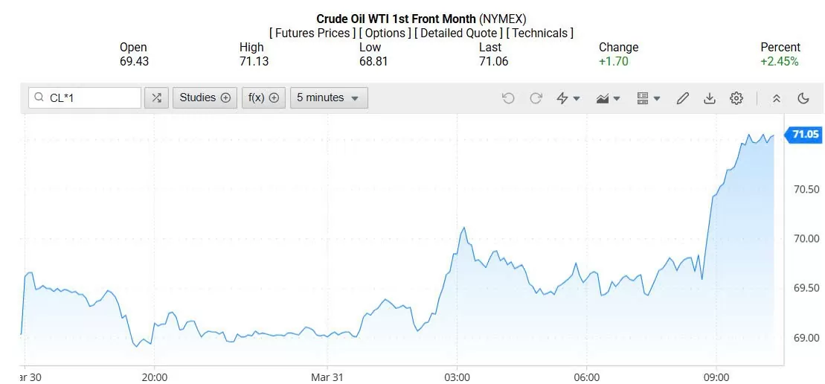Go to the Options page
Viewport: 825px width, 384px height.
[385, 33]
